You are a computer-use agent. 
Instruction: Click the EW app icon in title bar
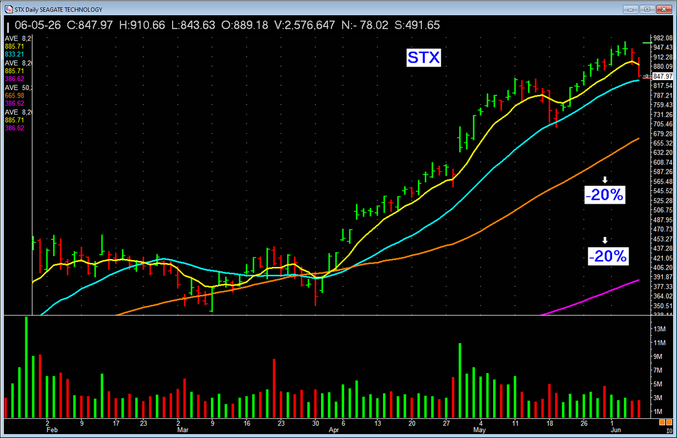(10, 10)
